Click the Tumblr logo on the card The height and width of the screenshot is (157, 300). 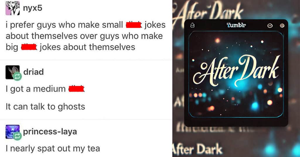point(236,25)
